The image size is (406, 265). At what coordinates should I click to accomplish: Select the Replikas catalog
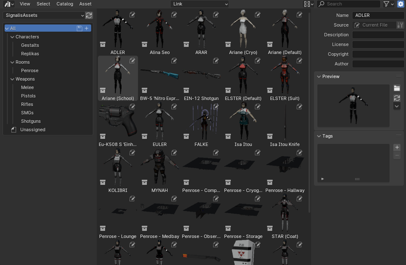click(30, 54)
